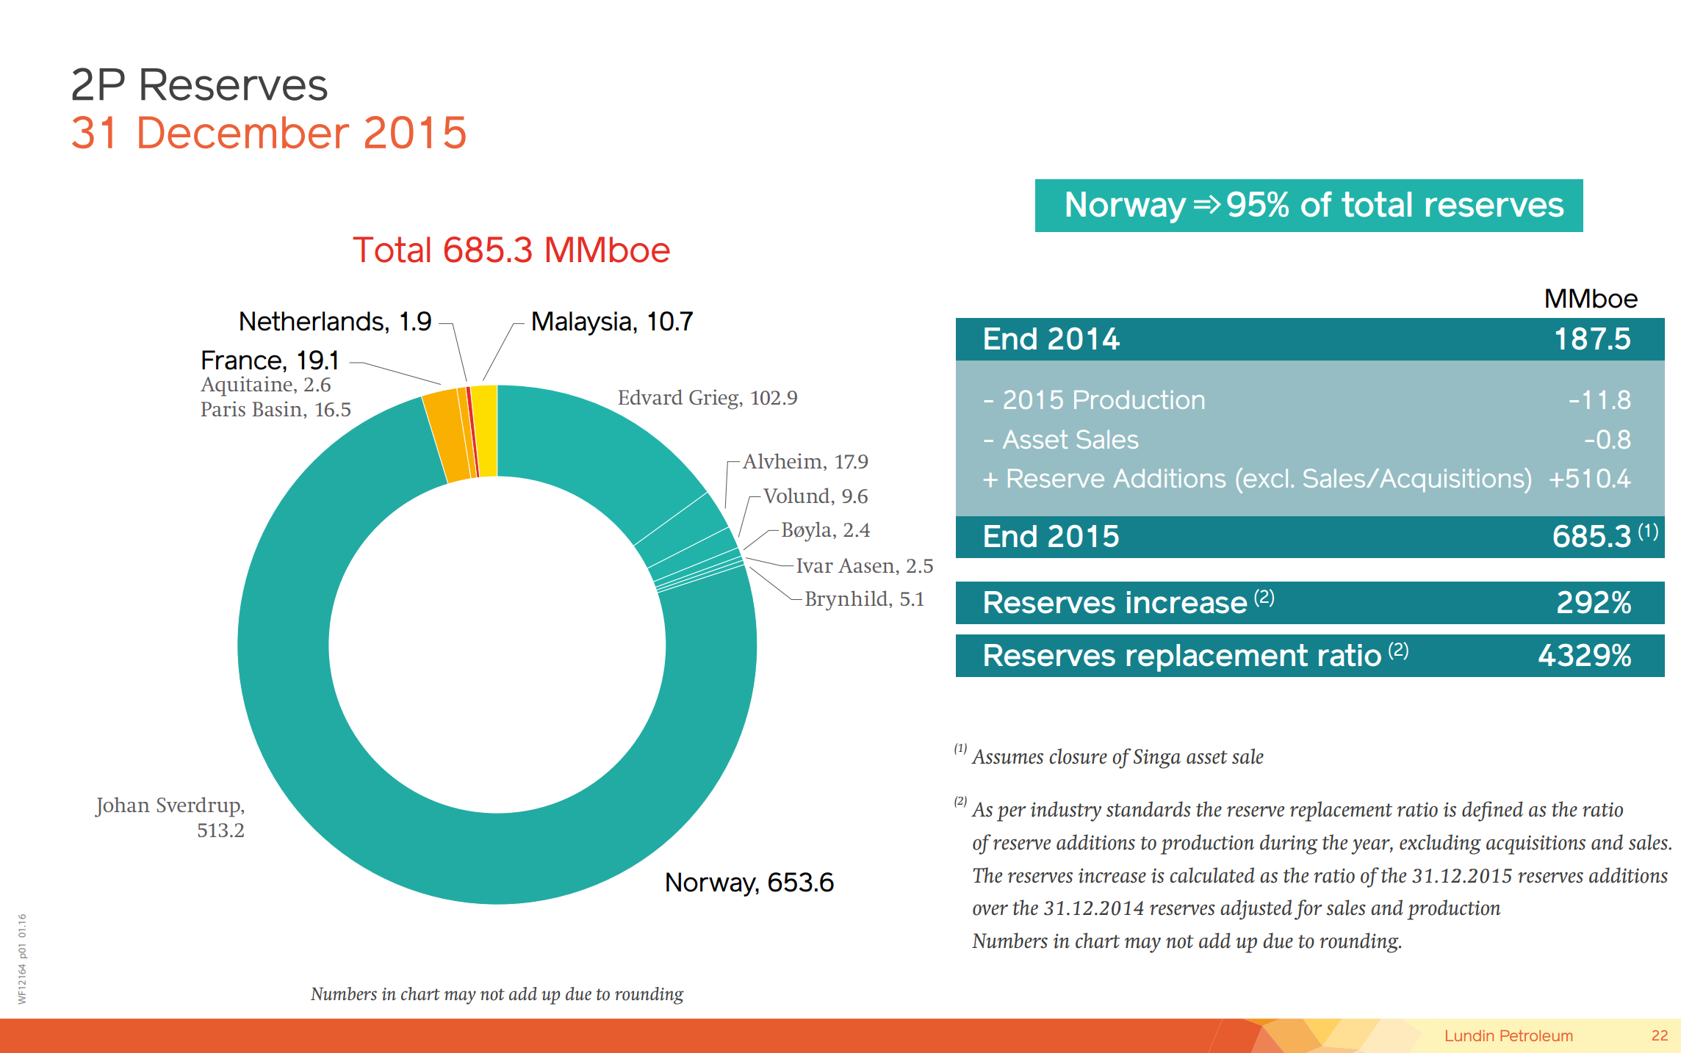The image size is (1681, 1053).
Task: Click the 'Lundin Petroleum' footer text
Action: pyautogui.click(x=1508, y=1036)
